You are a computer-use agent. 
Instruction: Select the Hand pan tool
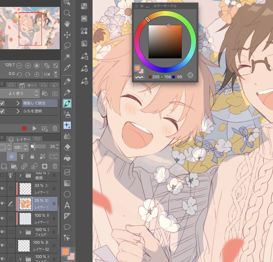click(x=67, y=24)
